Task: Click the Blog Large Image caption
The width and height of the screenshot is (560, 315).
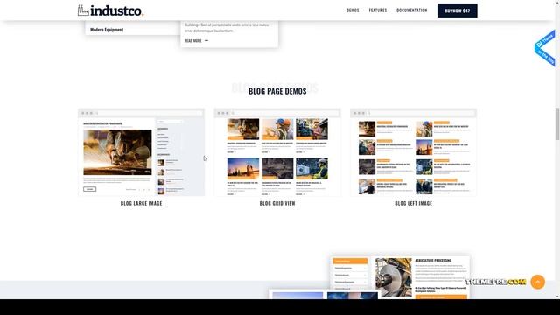Action: tap(142, 203)
